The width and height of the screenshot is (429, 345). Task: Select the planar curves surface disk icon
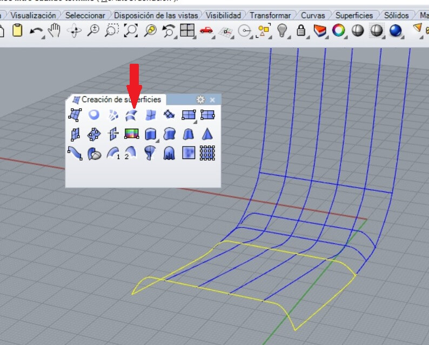tap(94, 115)
